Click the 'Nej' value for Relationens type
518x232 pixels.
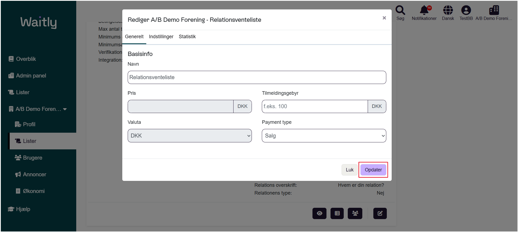click(x=380, y=193)
